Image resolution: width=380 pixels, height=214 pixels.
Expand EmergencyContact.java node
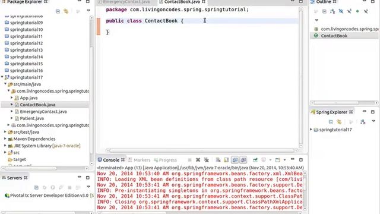click(12, 111)
